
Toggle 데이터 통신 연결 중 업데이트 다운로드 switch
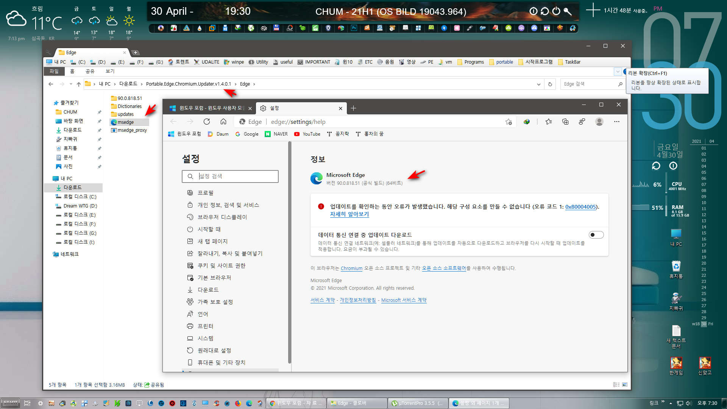(x=596, y=235)
